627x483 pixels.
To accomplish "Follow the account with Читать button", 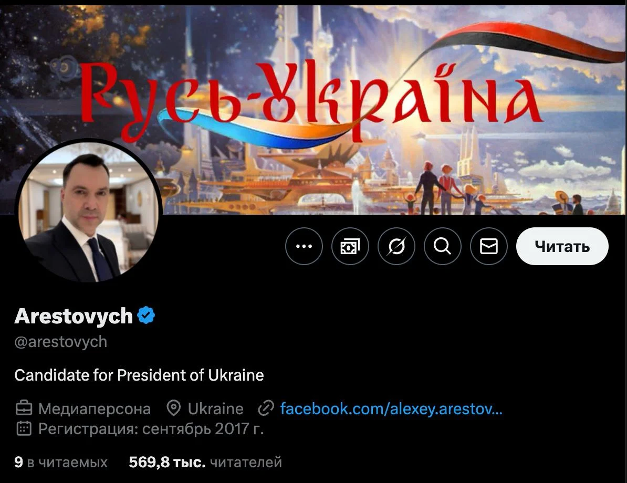I will (x=562, y=246).
